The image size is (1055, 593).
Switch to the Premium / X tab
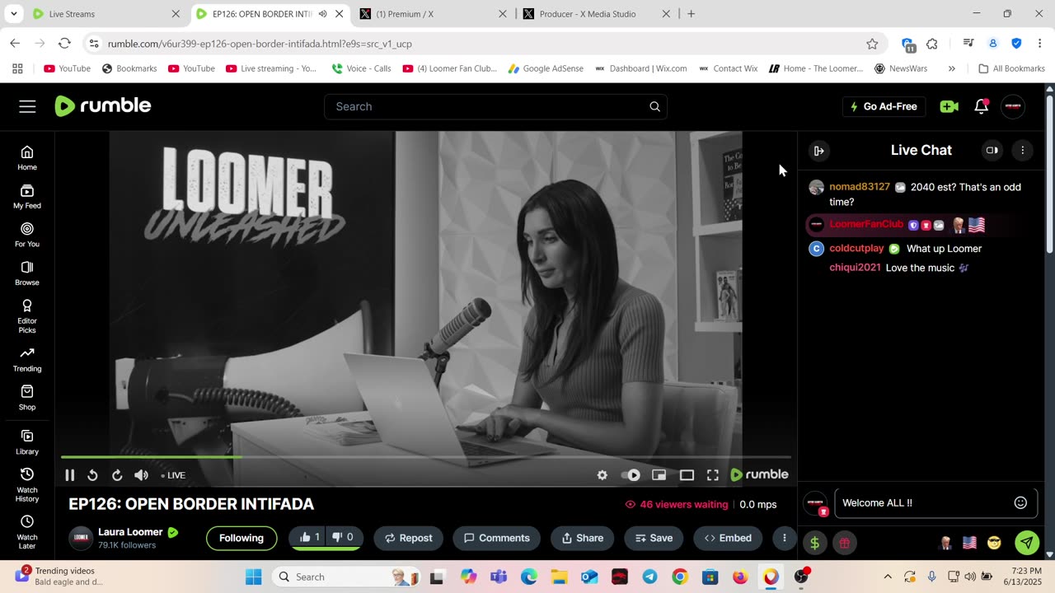coord(434,14)
